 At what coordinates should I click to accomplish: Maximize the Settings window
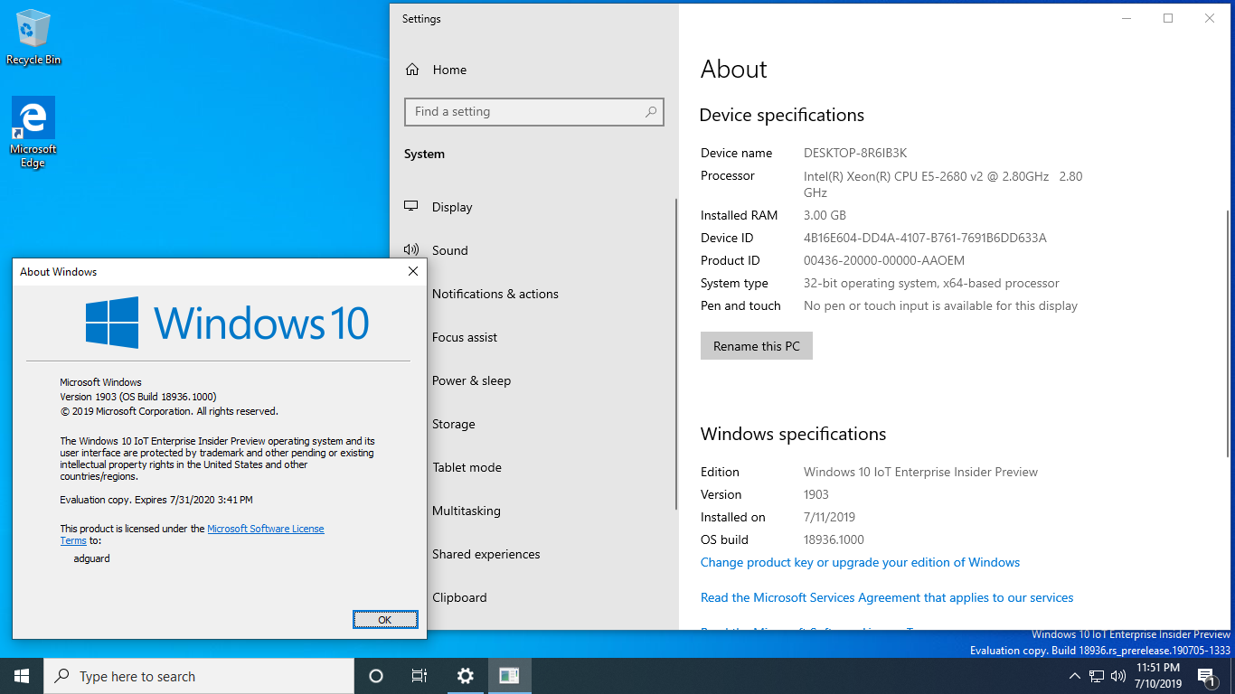(1168, 18)
